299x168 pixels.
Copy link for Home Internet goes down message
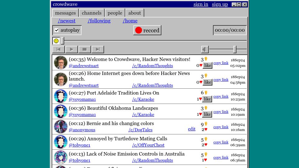[221, 80]
